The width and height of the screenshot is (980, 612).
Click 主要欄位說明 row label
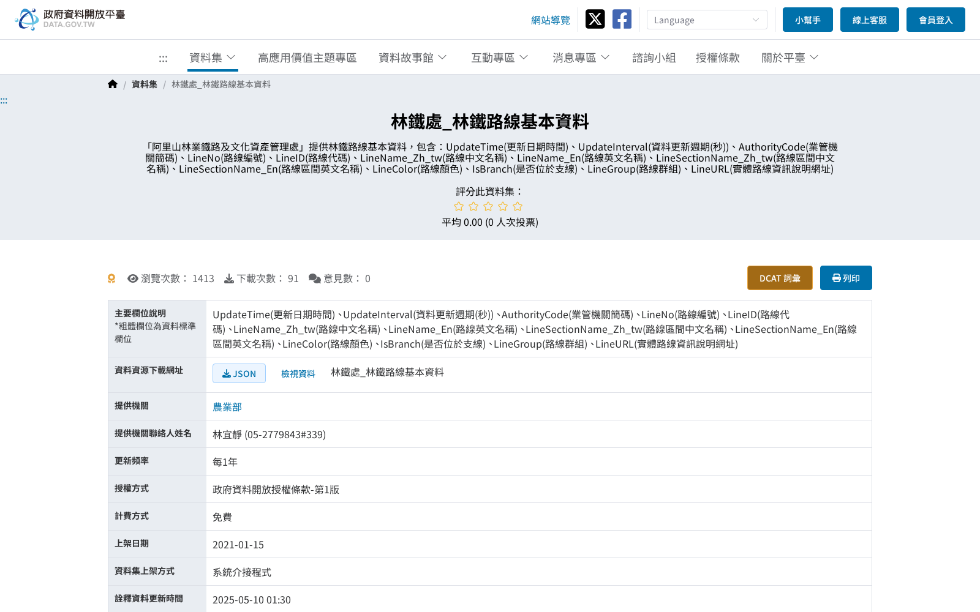point(140,313)
